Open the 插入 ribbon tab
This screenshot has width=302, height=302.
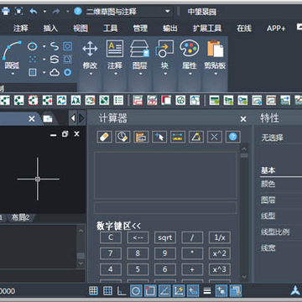pyautogui.click(x=50, y=29)
